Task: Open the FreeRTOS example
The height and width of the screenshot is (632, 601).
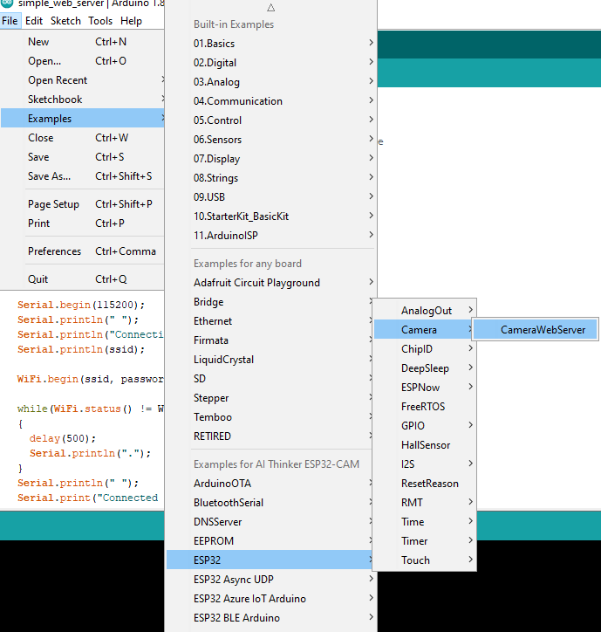Action: pyautogui.click(x=425, y=406)
